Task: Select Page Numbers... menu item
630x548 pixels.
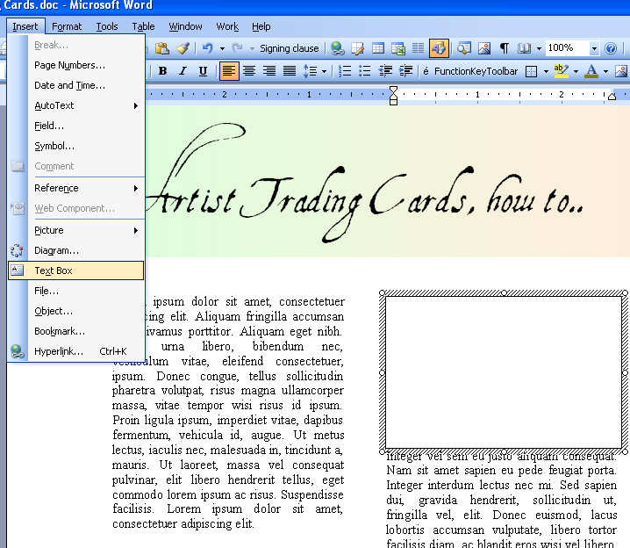Action: [76, 65]
